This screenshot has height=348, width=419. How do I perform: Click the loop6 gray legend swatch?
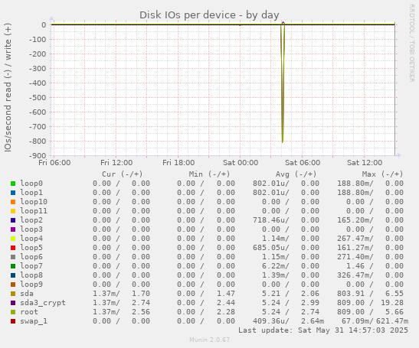(13, 257)
